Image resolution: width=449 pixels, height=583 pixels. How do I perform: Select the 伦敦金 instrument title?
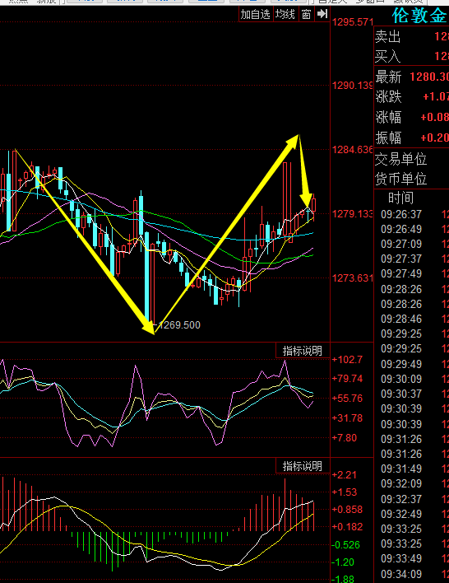pyautogui.click(x=419, y=16)
